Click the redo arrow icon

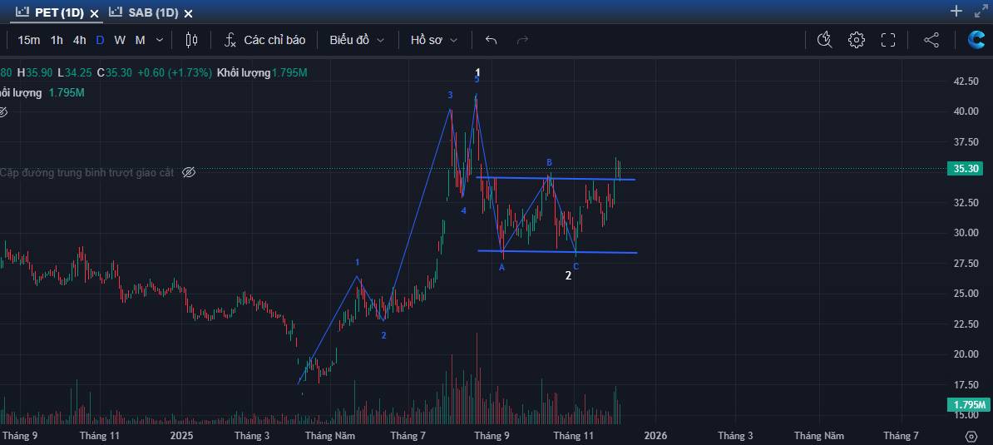point(522,40)
